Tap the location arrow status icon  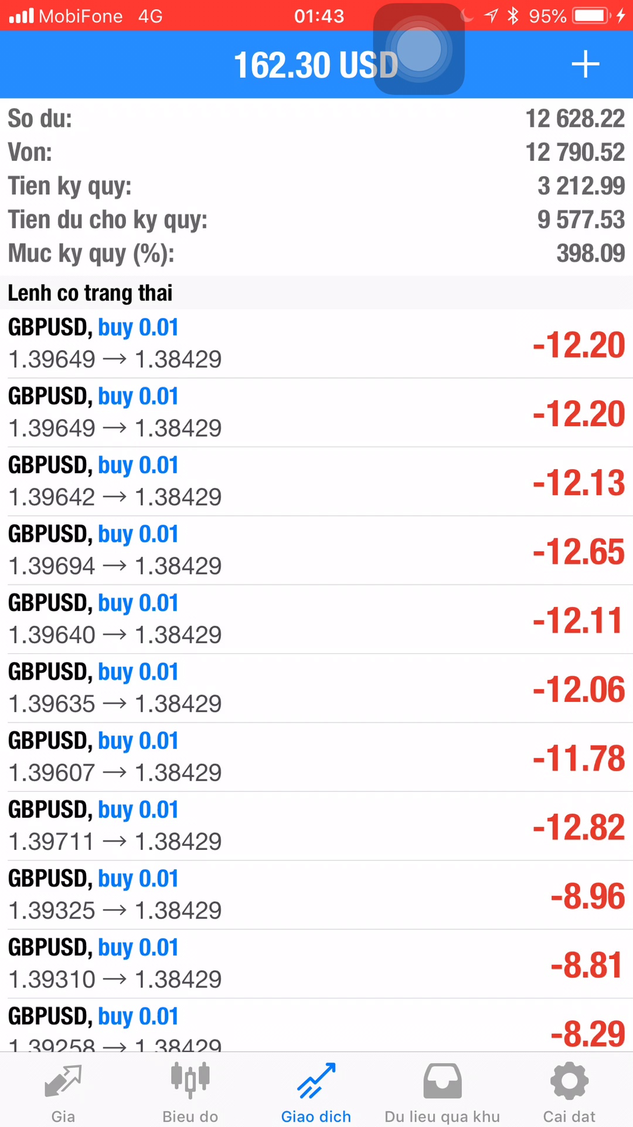[x=491, y=15]
